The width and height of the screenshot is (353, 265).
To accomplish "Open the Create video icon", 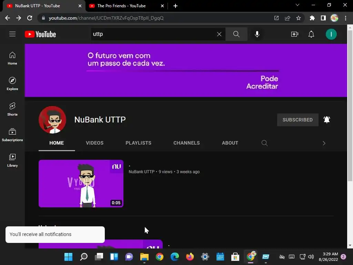I will pyautogui.click(x=294, y=34).
